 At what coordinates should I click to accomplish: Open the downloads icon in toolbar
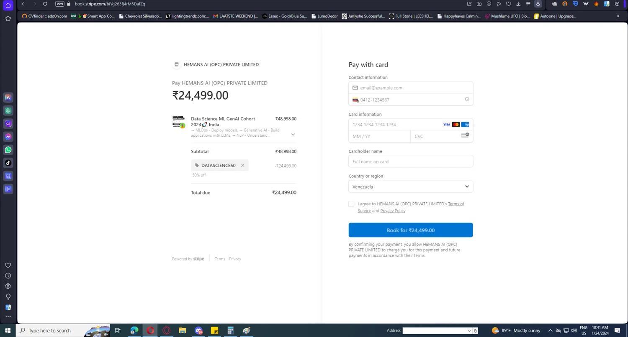[x=518, y=4]
